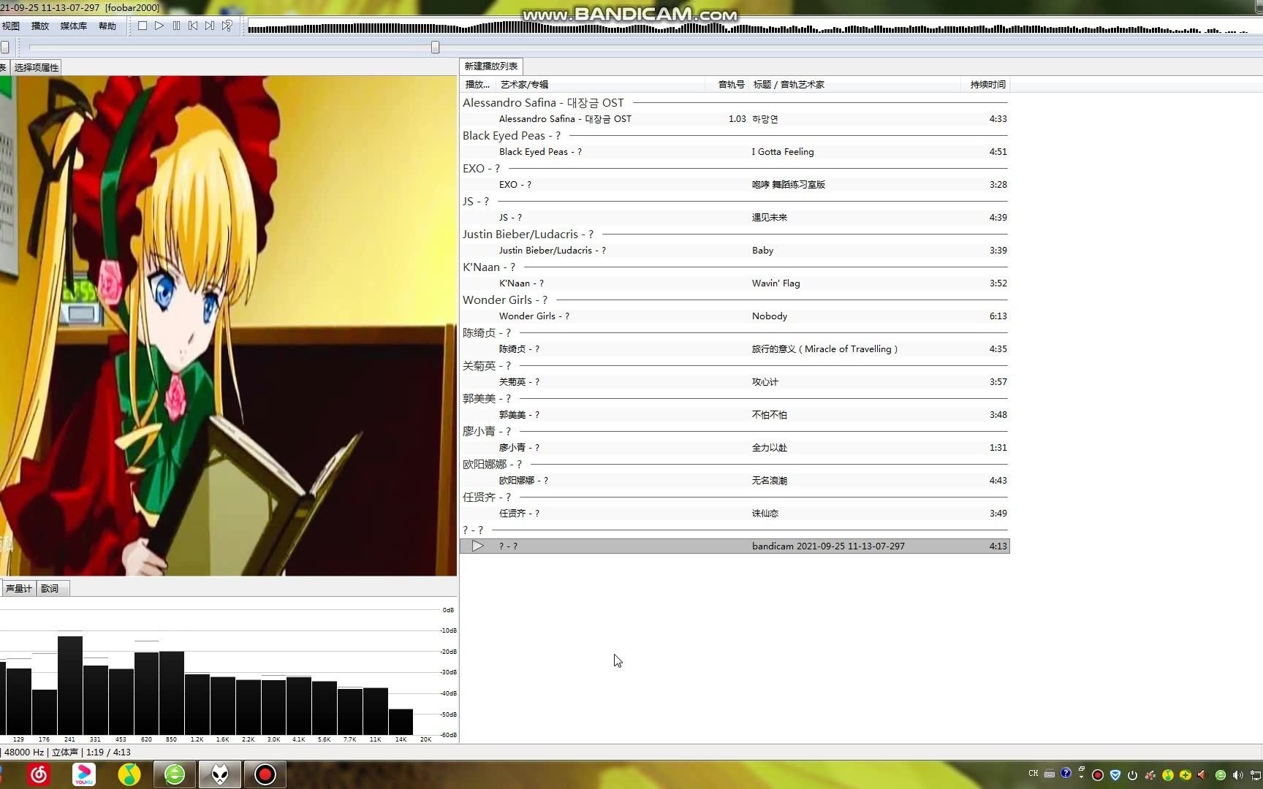Click the foobar2000 alien taskbar button
Viewport: 1263px width, 789px height.
220,774
